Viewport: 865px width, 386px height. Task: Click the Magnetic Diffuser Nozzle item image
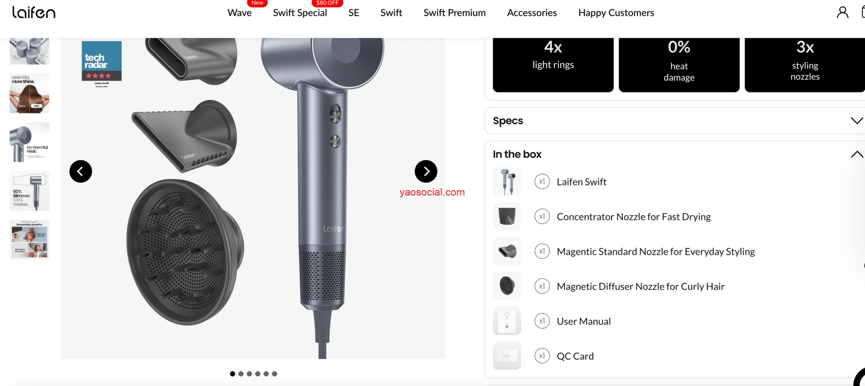point(507,286)
